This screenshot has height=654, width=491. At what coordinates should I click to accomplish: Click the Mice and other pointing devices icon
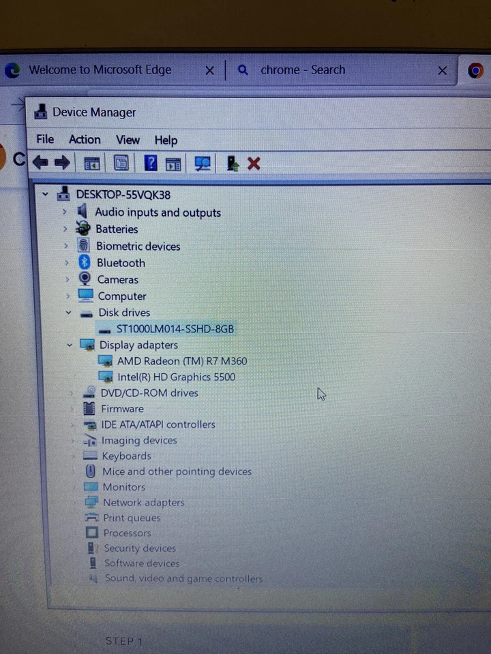[90, 471]
